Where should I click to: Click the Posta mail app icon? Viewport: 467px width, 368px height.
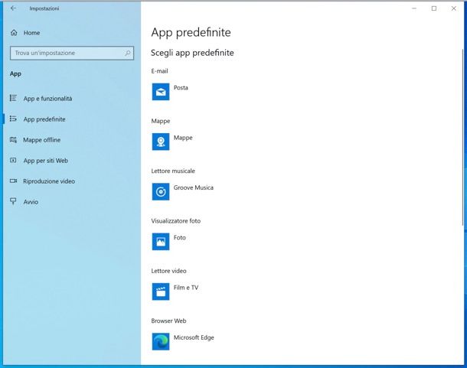coord(161,92)
